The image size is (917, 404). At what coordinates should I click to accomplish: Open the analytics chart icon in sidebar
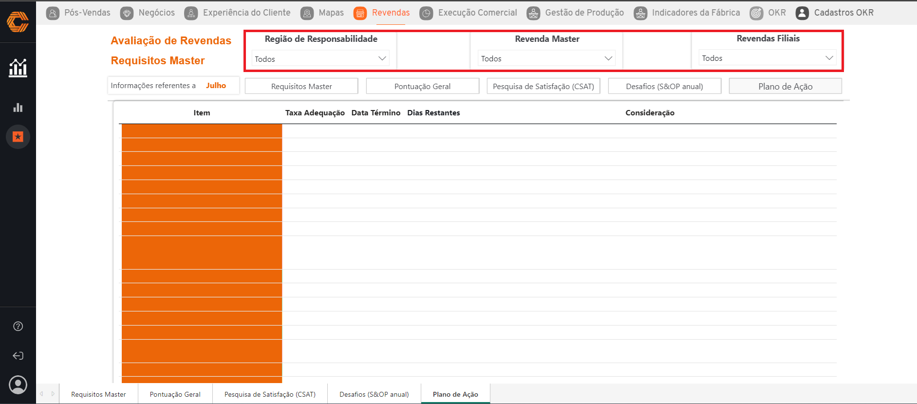coord(18,68)
